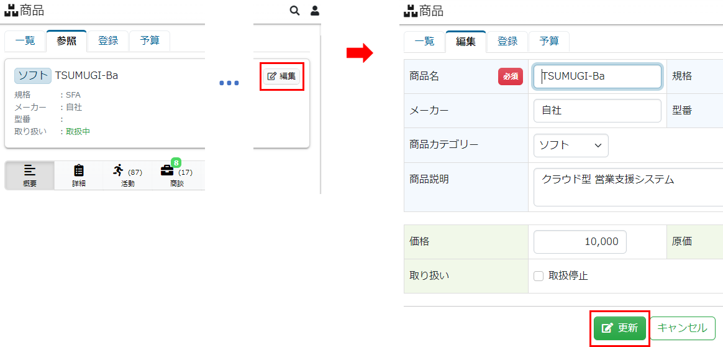Select the 編集 tab in edit panel
723x347 pixels.
click(466, 41)
